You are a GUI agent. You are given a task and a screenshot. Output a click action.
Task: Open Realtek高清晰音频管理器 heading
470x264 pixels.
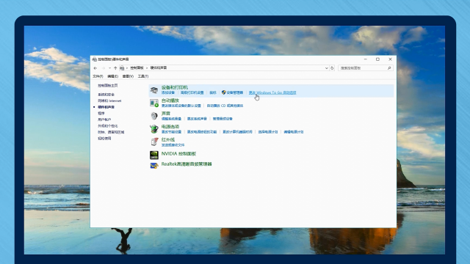pyautogui.click(x=187, y=164)
